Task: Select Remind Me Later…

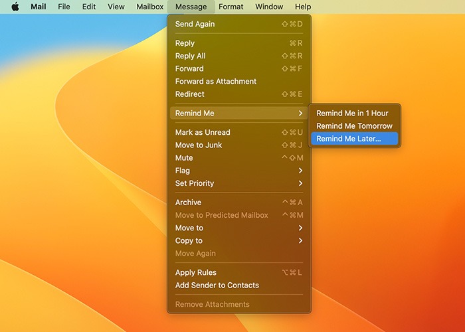Action: click(354, 139)
